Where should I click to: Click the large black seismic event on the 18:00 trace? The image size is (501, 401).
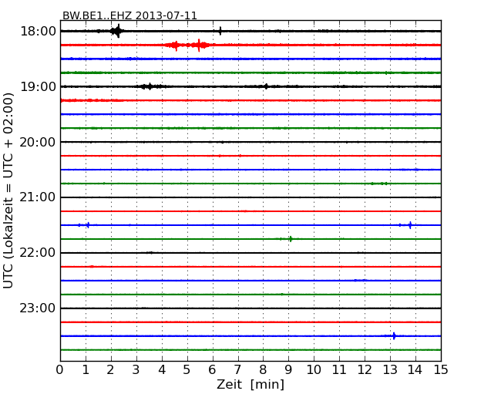(x=116, y=31)
